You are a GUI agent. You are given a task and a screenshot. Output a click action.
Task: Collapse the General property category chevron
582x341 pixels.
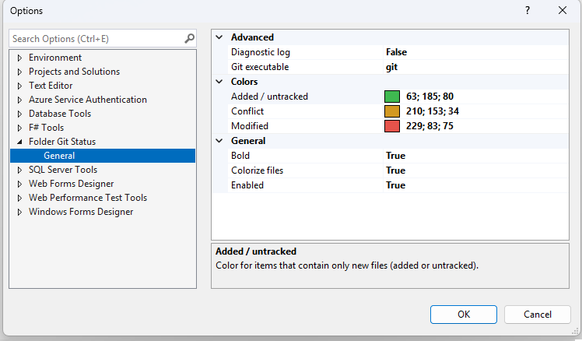[219, 141]
